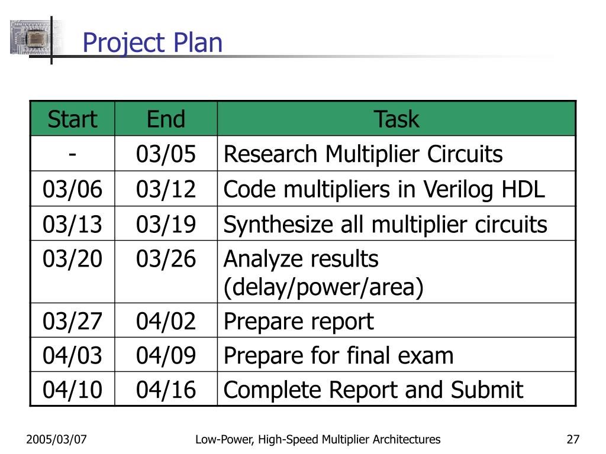Viewport: 606px width, 454px height.
Task: Click the 04/16 end date cell
Action: pos(166,389)
